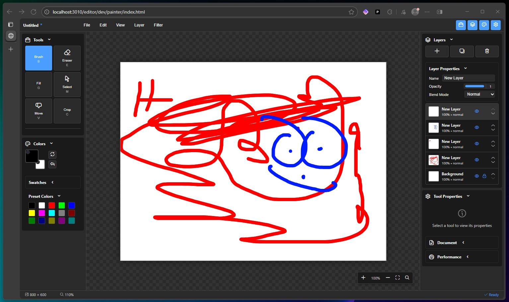
Task: Toggle visibility of the topmost New Layer
Action: [x=477, y=111]
